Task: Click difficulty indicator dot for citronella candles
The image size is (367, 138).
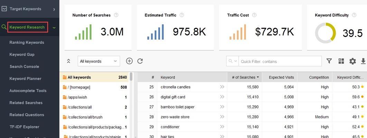Action: click(x=362, y=87)
